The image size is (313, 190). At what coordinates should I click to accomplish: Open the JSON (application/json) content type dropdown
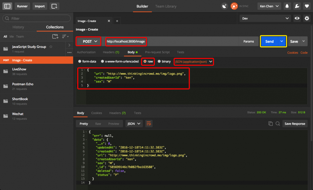pyautogui.click(x=193, y=61)
